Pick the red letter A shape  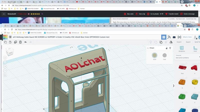(194, 67)
